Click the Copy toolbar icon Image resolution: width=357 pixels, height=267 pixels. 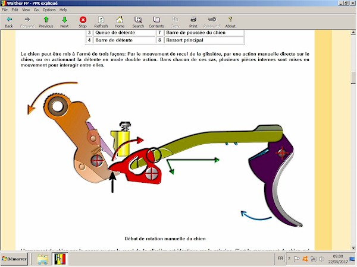(175, 22)
